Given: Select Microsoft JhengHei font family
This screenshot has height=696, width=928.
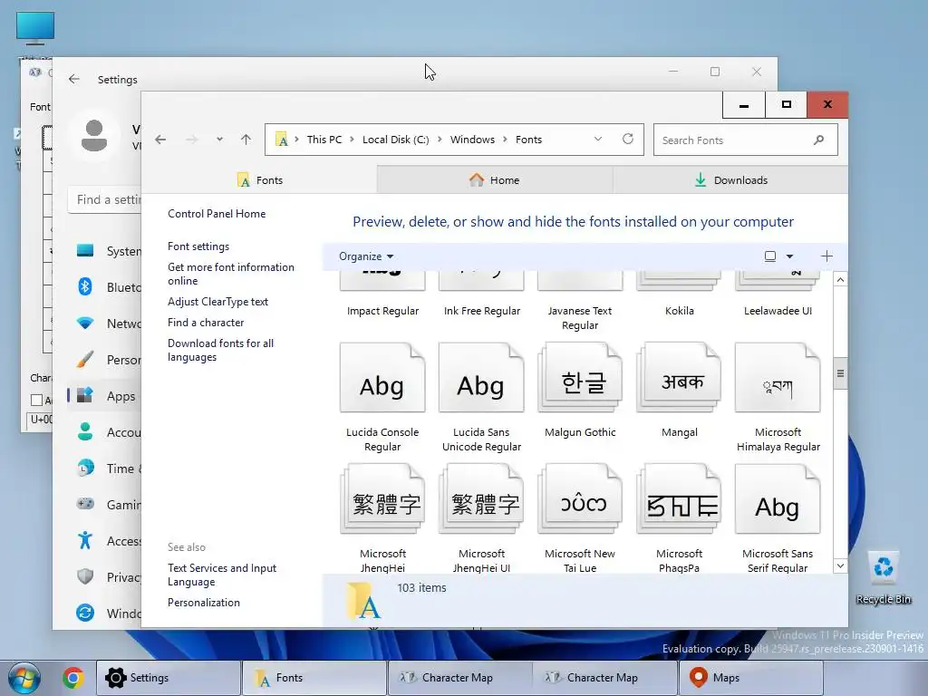Looking at the screenshot, I should point(382,517).
